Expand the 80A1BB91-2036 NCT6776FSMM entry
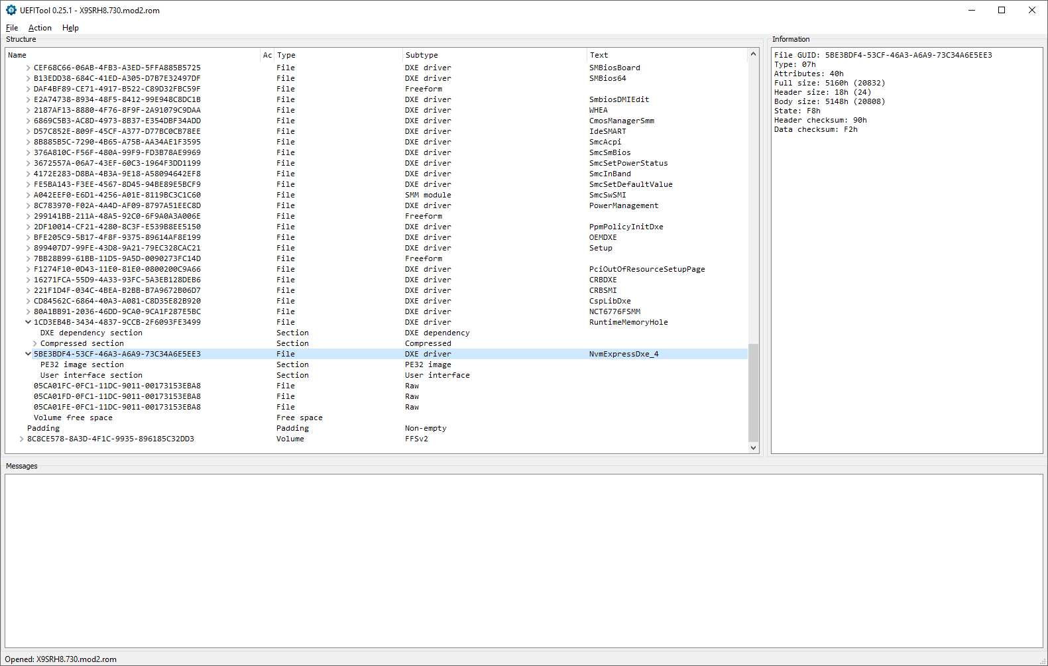Viewport: 1048px width, 666px height. (28, 311)
